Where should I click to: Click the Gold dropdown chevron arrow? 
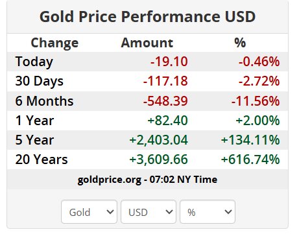(x=110, y=212)
